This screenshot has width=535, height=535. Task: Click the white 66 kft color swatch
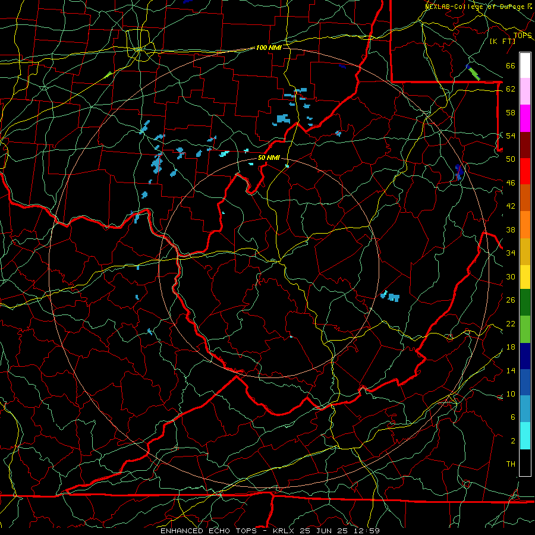(525, 65)
